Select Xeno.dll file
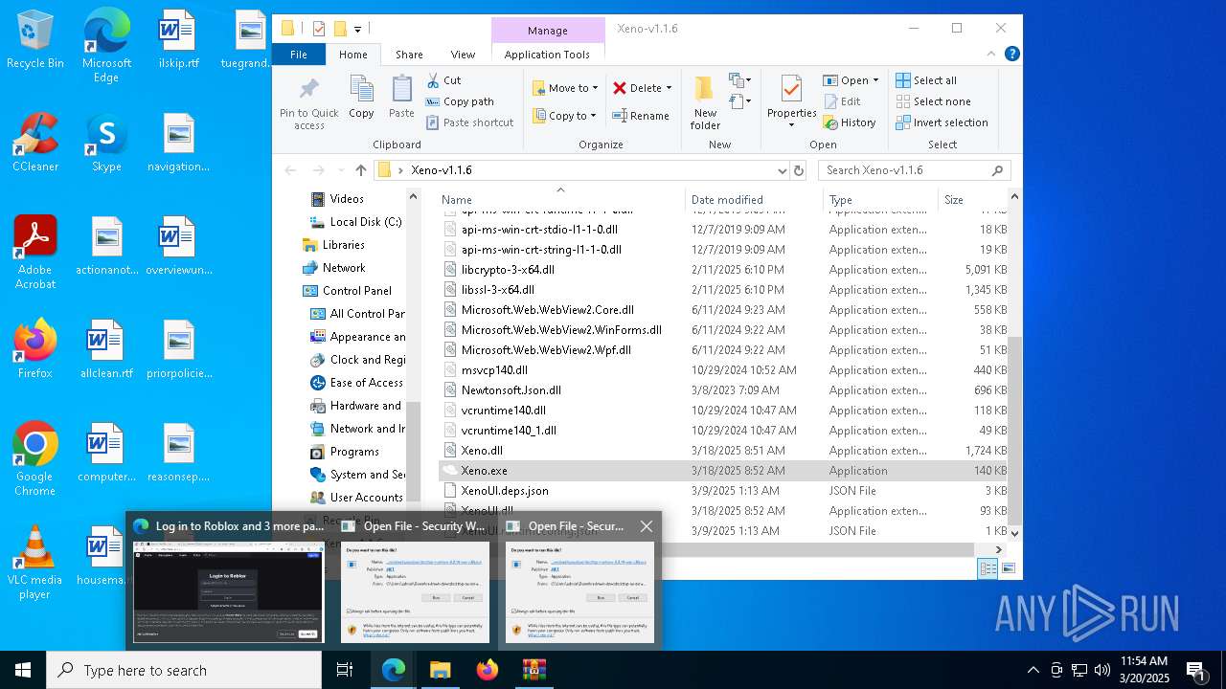1226x689 pixels. point(482,451)
